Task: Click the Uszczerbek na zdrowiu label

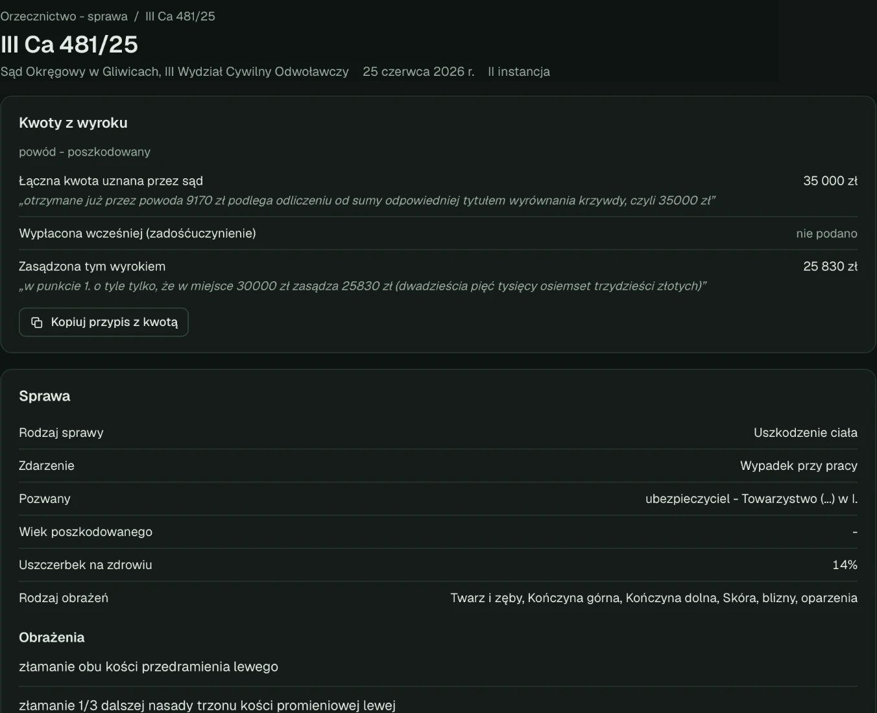Action: pos(86,565)
